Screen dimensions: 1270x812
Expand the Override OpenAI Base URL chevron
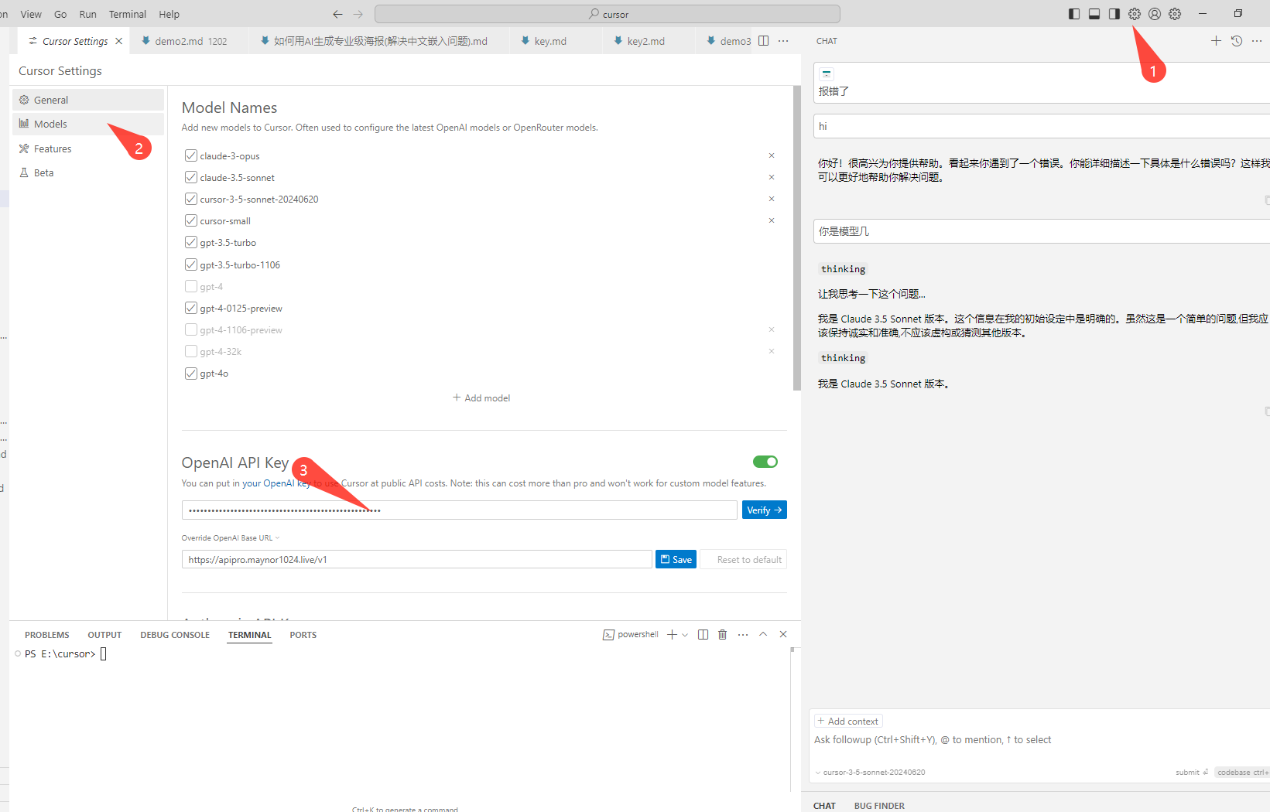(x=277, y=538)
